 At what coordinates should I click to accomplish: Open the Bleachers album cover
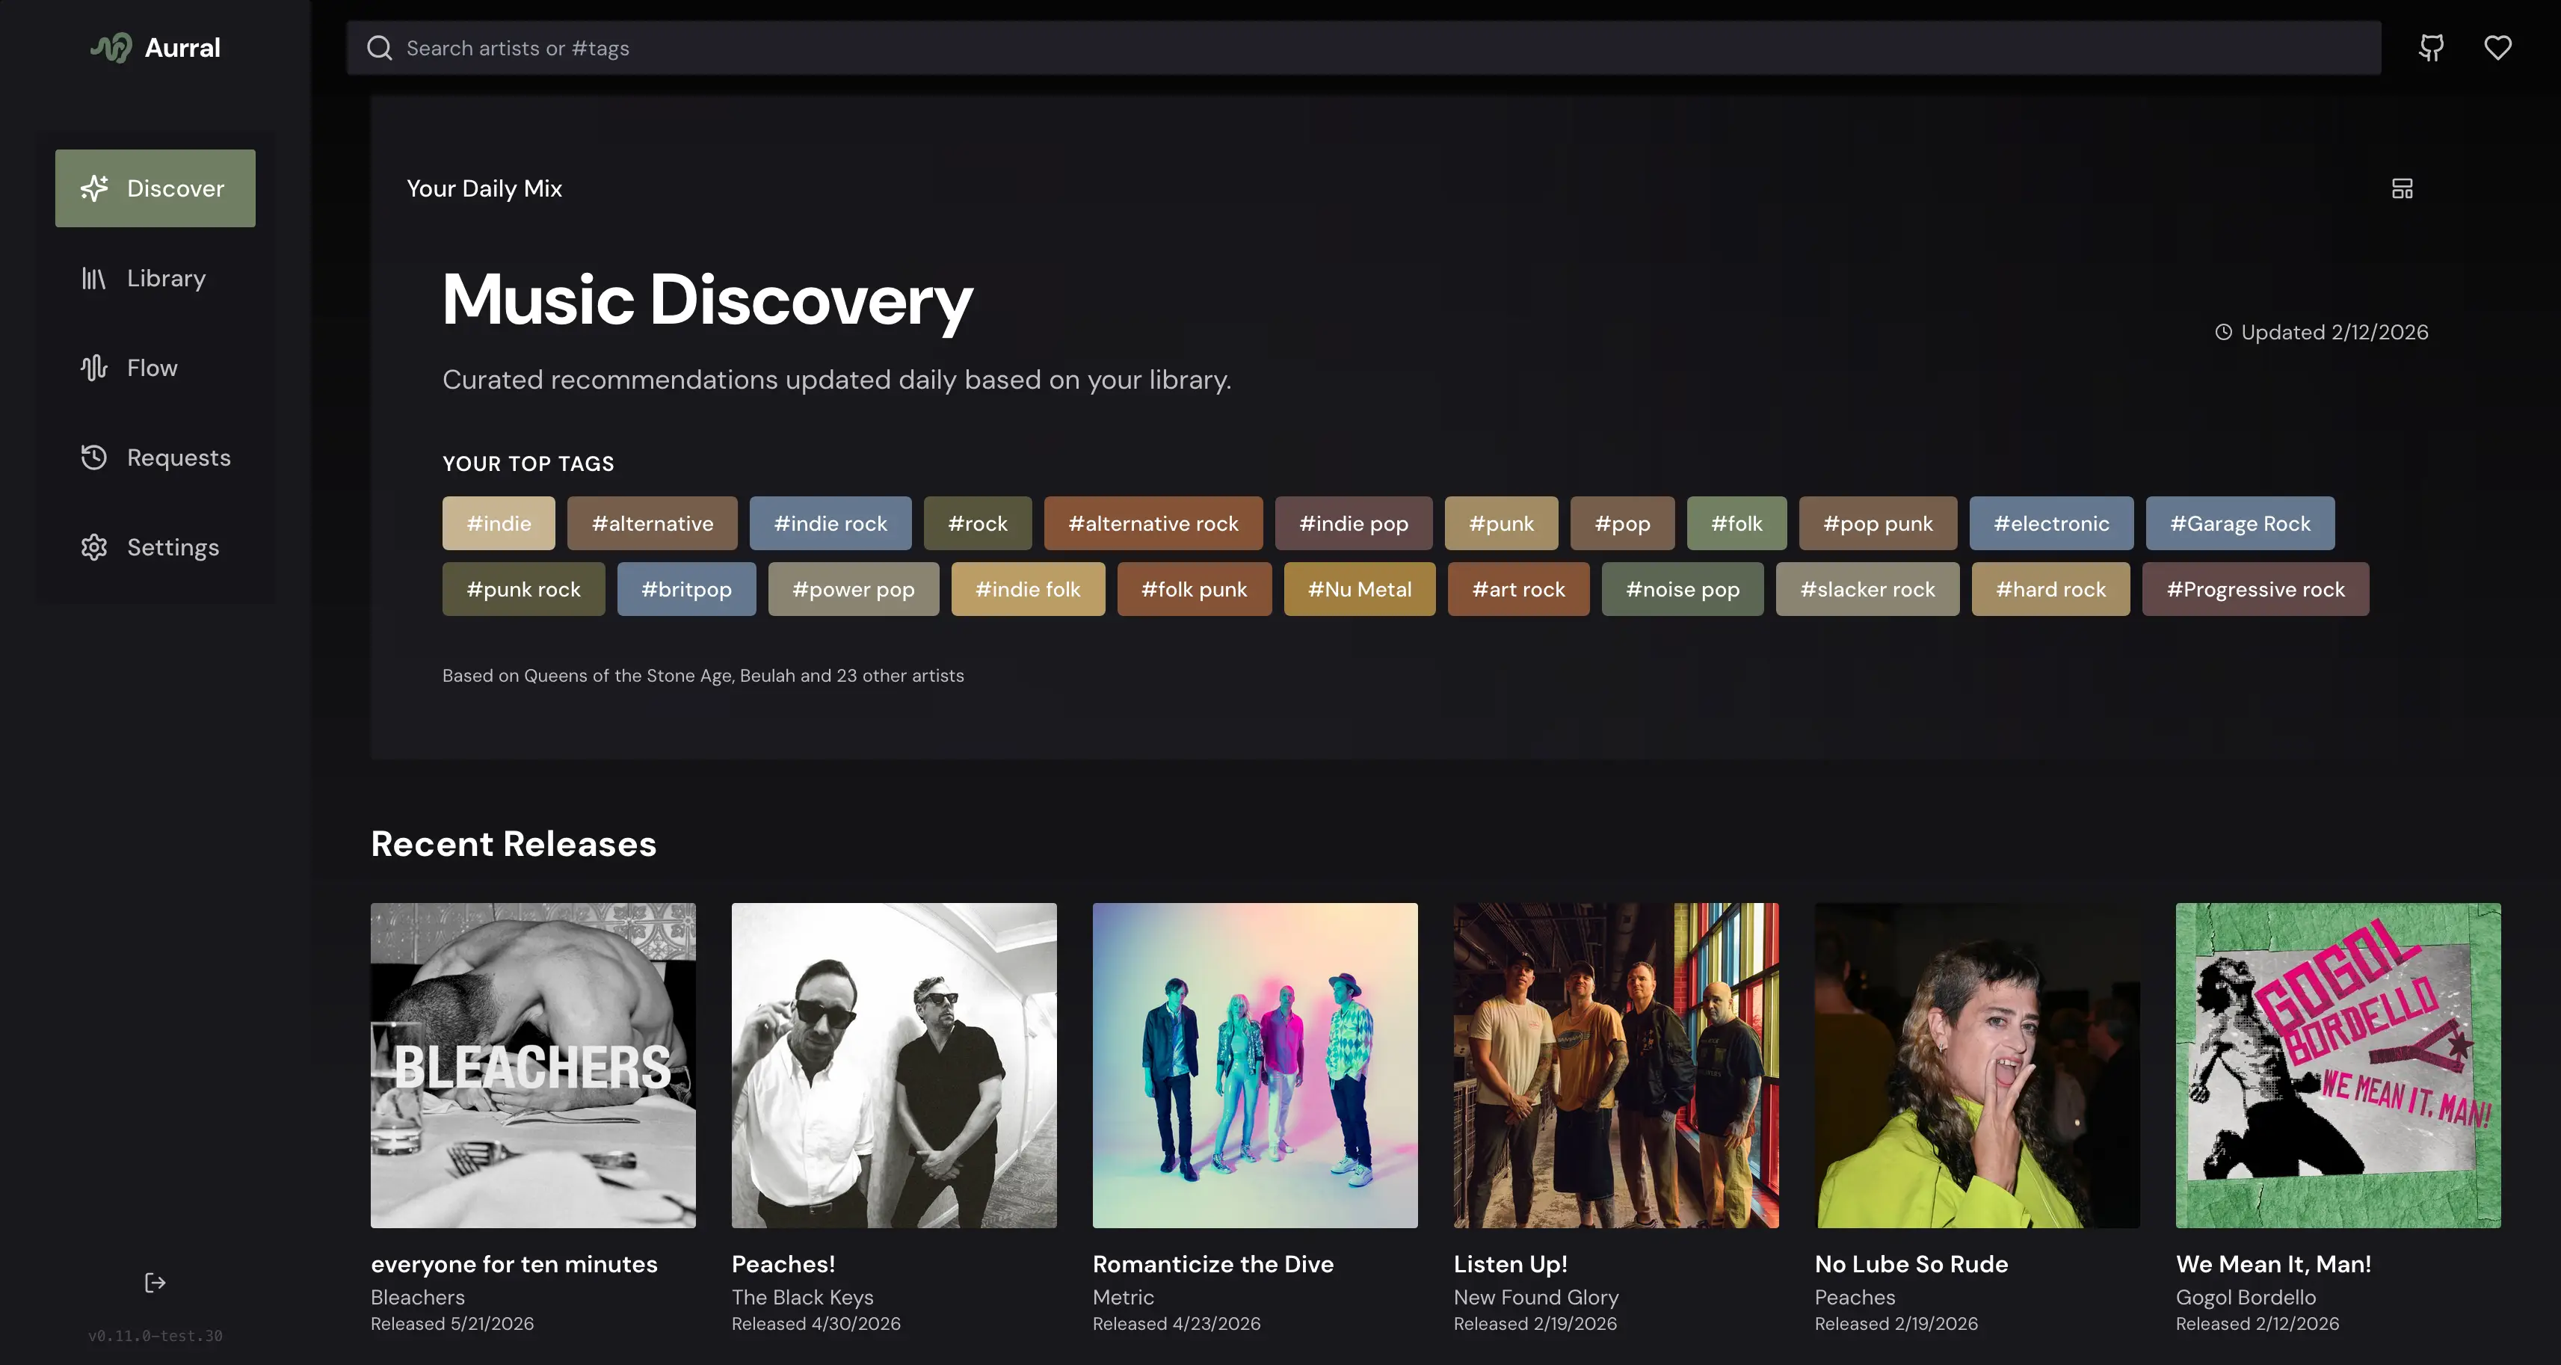533,1066
